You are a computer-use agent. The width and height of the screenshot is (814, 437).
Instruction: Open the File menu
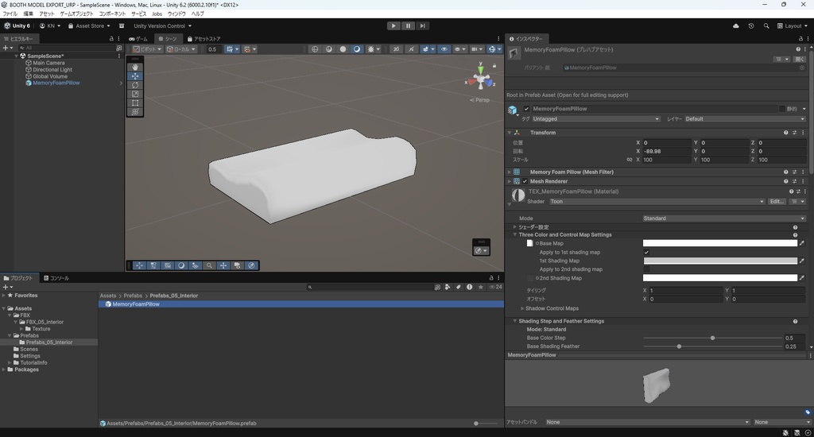[10, 14]
